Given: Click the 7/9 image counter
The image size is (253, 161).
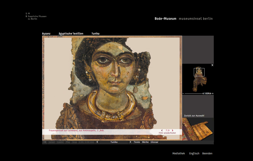Looking at the screenshot, I should [x=168, y=130].
